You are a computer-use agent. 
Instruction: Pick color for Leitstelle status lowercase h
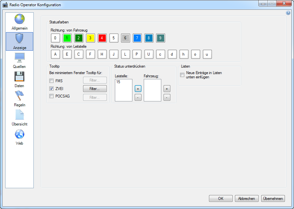click(x=184, y=54)
